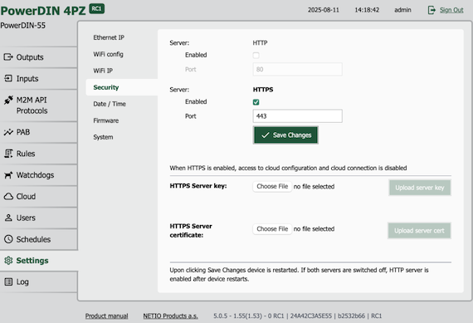Click the Upload server key button
Screen dimensions: 473x323
[x=420, y=188]
